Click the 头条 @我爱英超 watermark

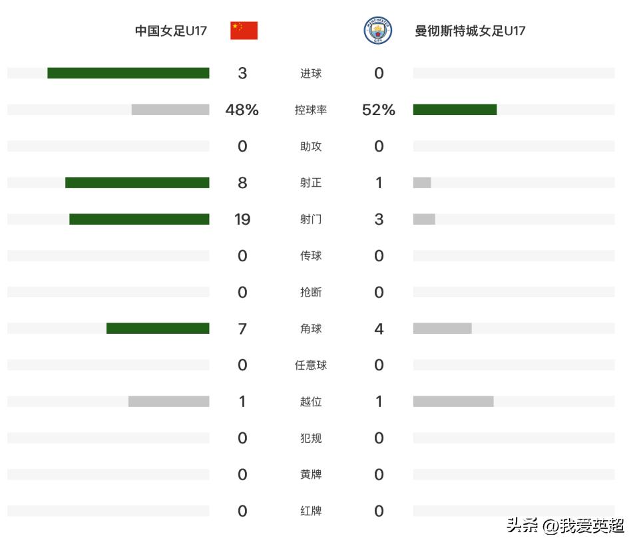coord(565,525)
